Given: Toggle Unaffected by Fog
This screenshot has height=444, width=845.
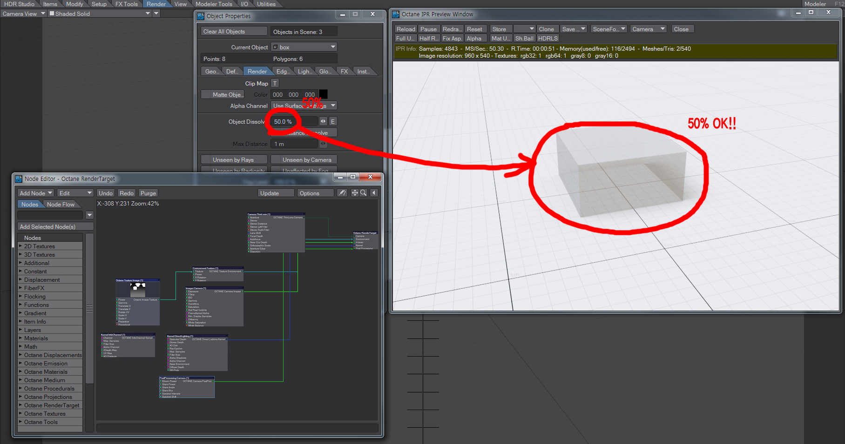Looking at the screenshot, I should pyautogui.click(x=304, y=170).
